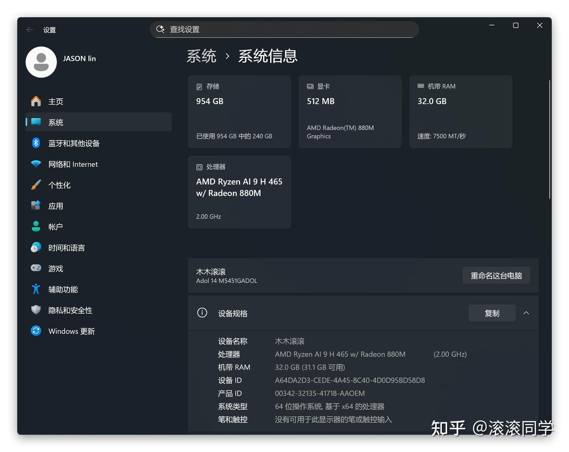
Task: Open the 主页 settings page
Action: click(x=99, y=102)
